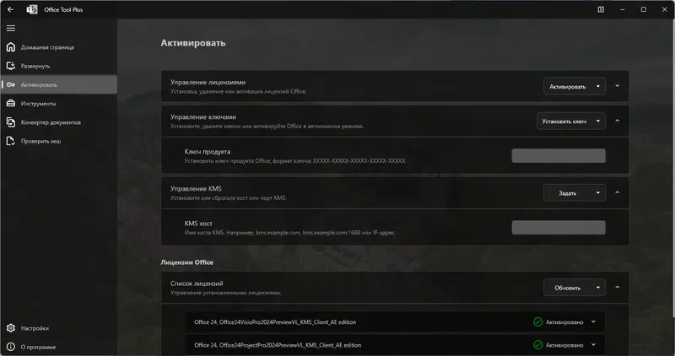Go back using the arrow icon

[11, 9]
